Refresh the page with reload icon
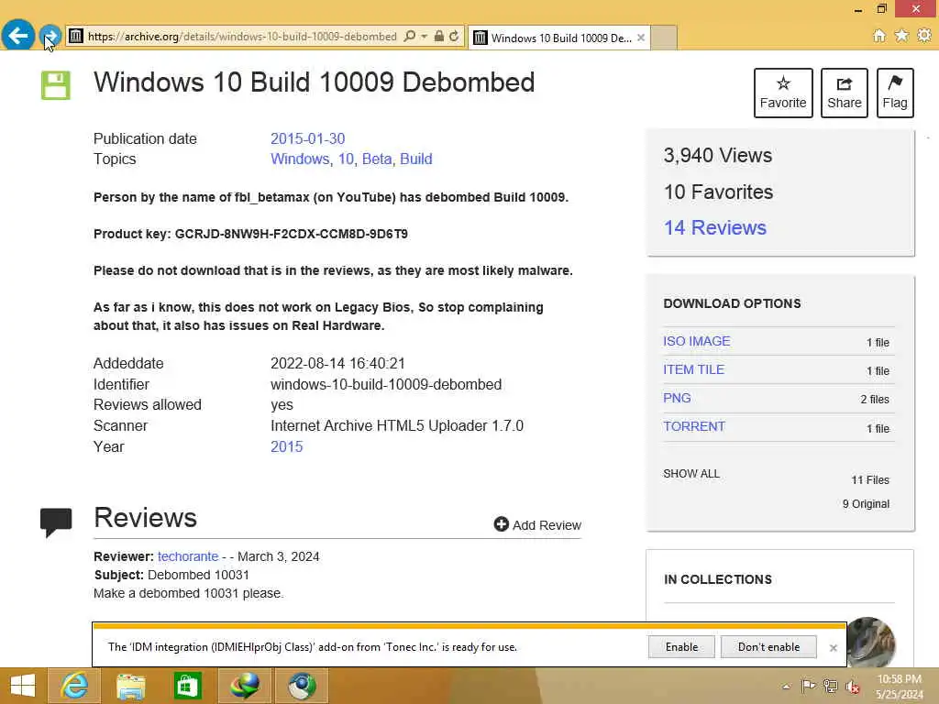 coord(455,37)
